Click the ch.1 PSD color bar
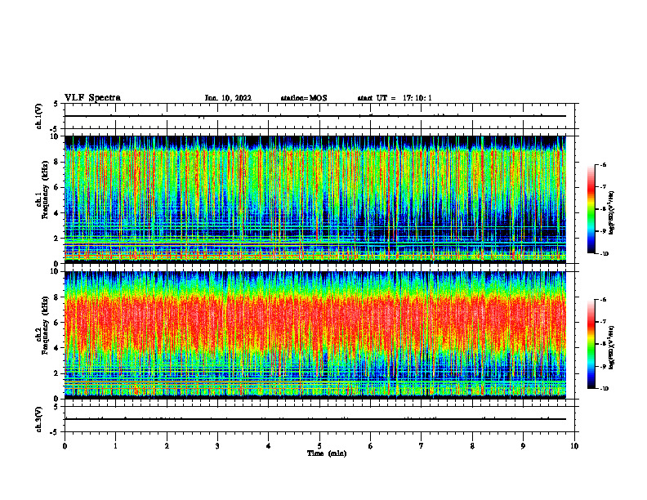The image size is (647, 500). [591, 209]
